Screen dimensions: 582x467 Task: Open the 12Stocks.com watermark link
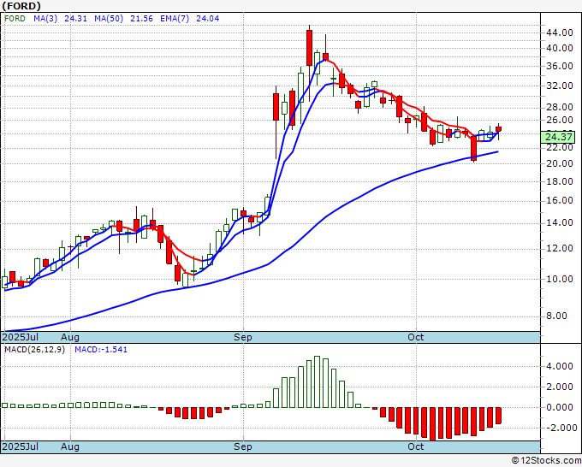(x=544, y=460)
